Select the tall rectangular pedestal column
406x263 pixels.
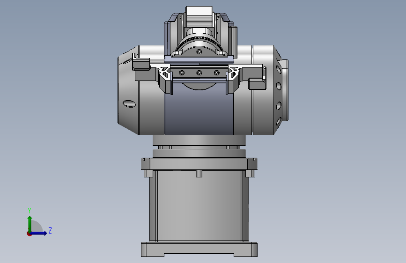199,206
